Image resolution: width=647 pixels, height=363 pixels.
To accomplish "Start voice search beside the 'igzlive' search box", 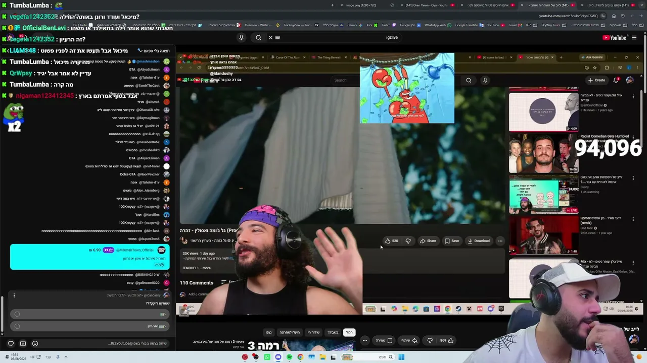I will [241, 37].
